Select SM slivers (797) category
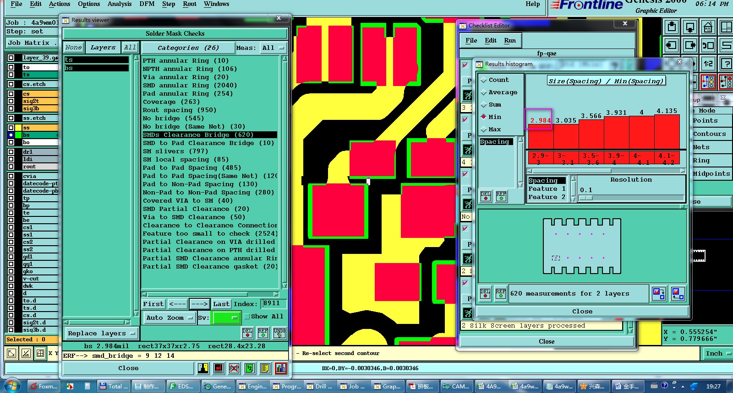Screen dimensions: 733x393 click(x=175, y=151)
